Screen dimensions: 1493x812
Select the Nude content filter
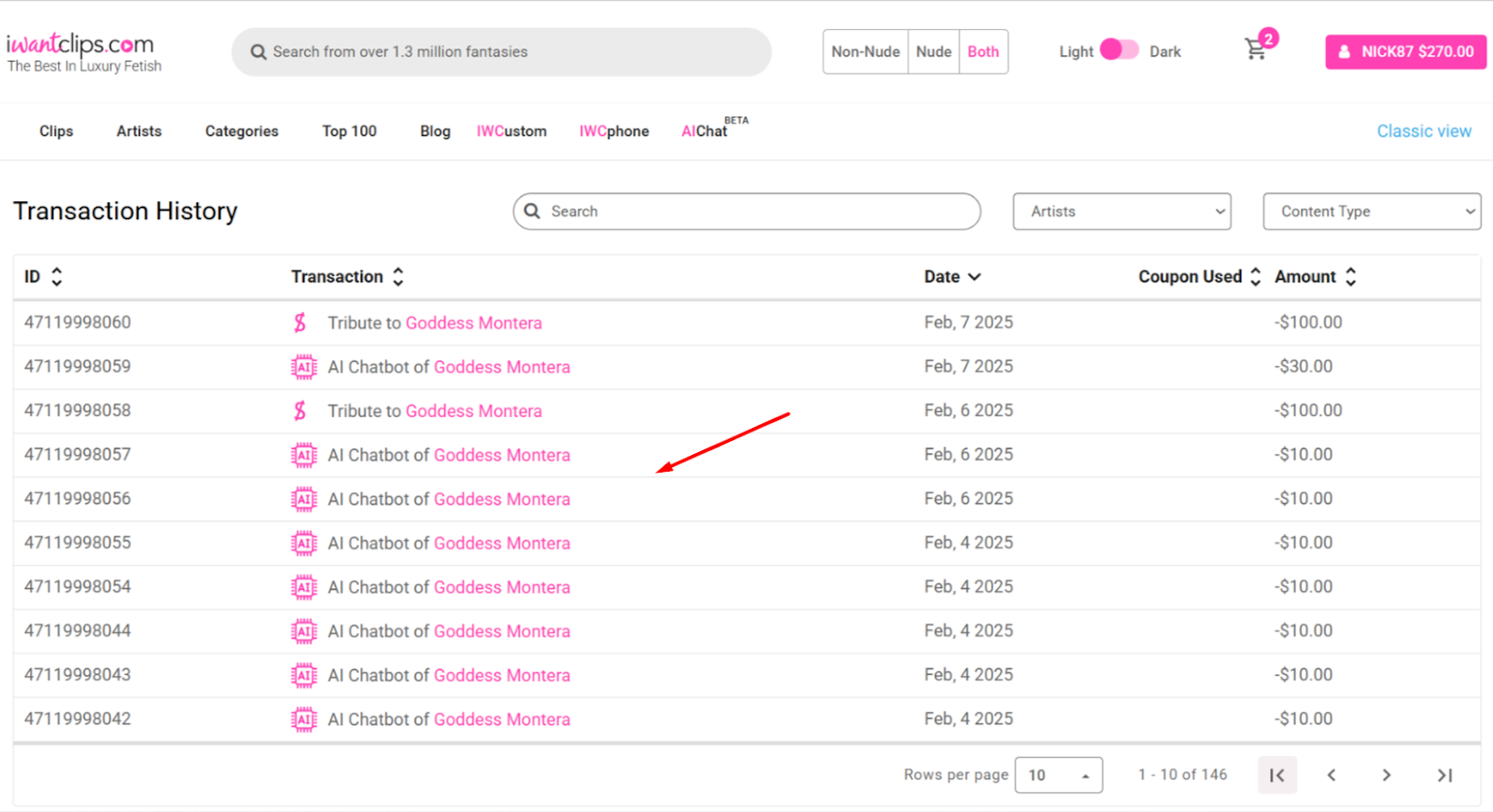(x=933, y=51)
